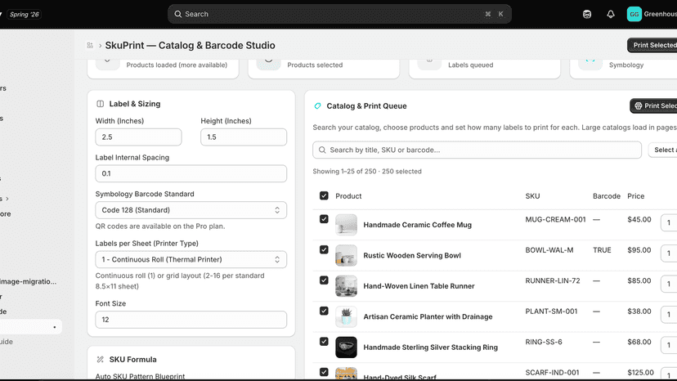677x381 pixels.
Task: Focus the Font Size field
Action: [191, 320]
